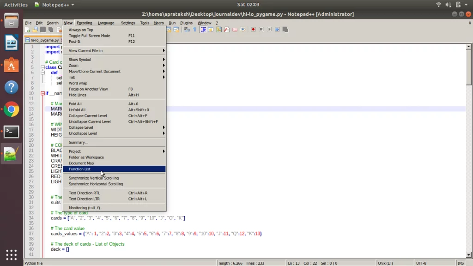This screenshot has height=266, width=473.
Task: Open the document Summary dialog
Action: tap(77, 142)
